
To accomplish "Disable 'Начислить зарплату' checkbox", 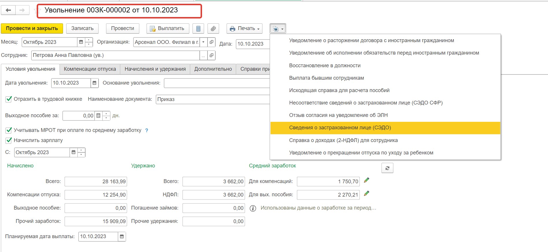I will coord(9,141).
